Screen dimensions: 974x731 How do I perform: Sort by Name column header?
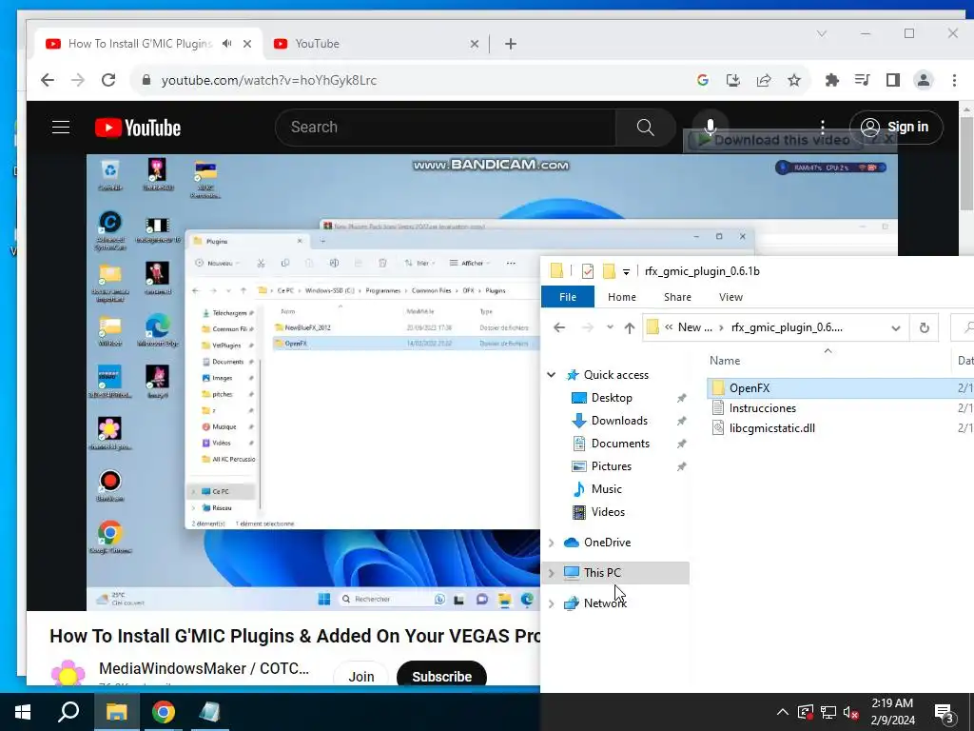(x=724, y=361)
